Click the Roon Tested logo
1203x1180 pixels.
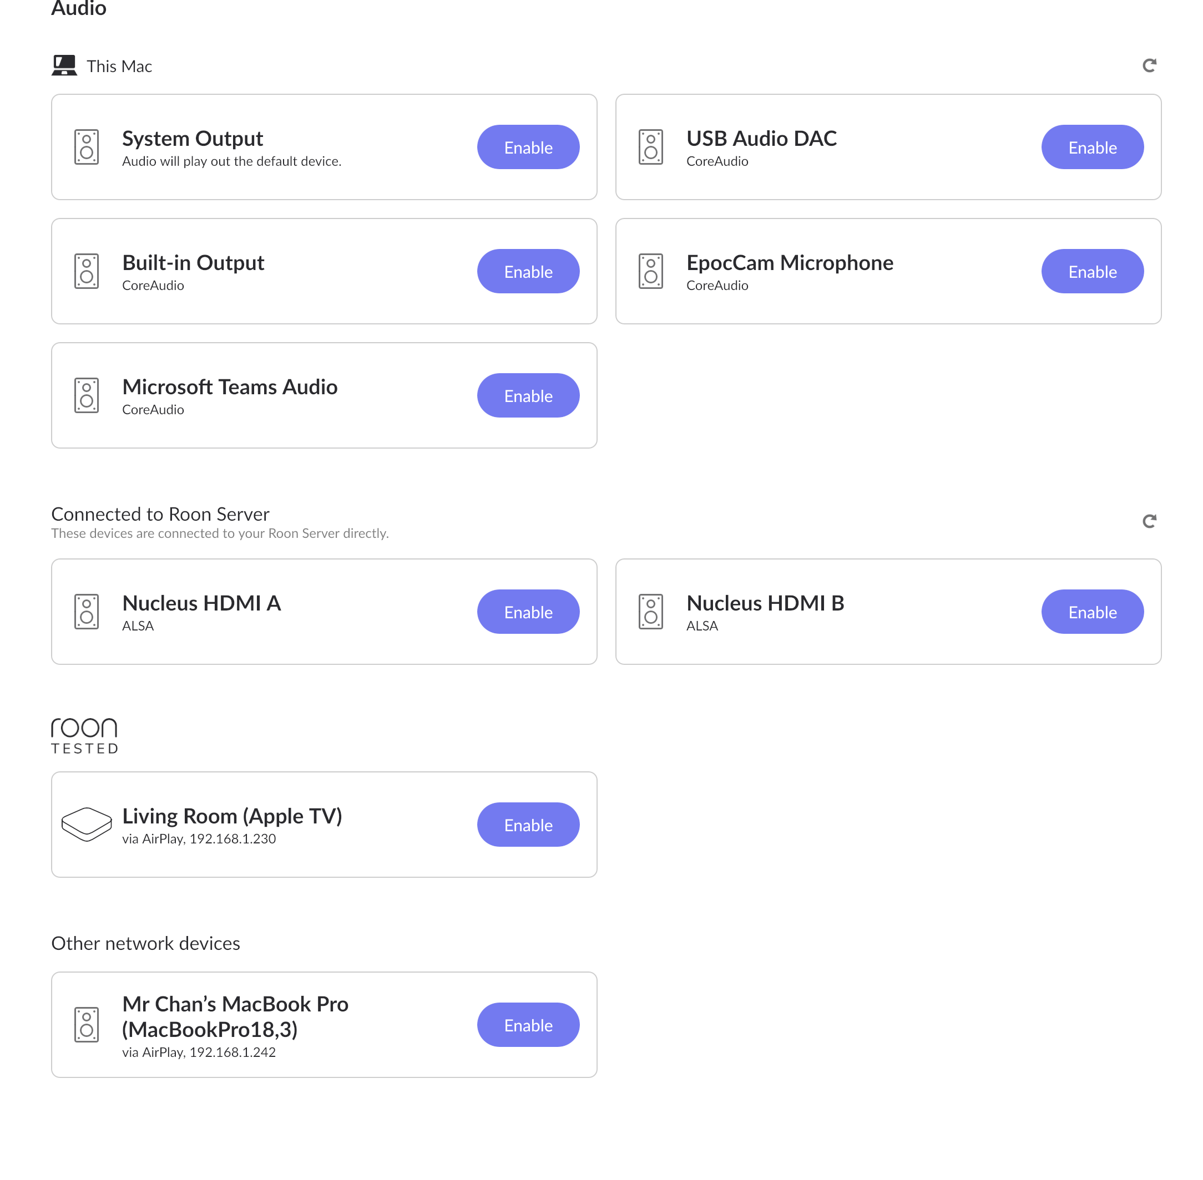point(84,736)
